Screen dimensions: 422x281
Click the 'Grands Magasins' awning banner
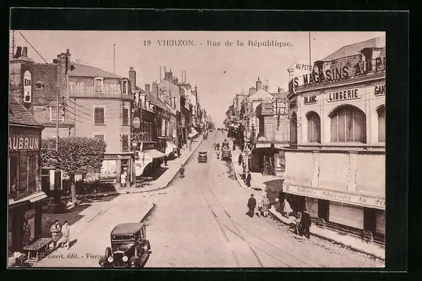pyautogui.click(x=333, y=195)
